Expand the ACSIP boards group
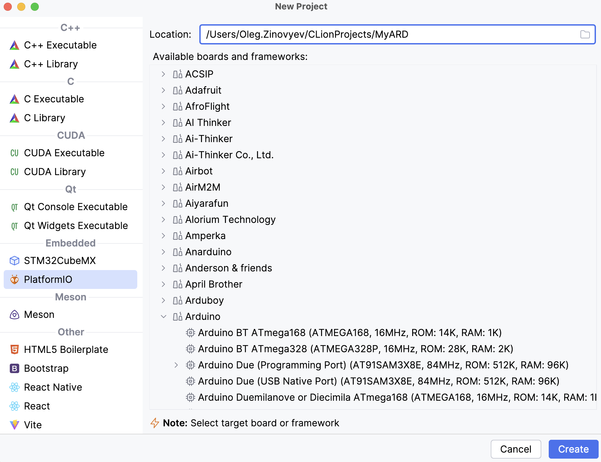This screenshot has width=601, height=462. [x=164, y=74]
